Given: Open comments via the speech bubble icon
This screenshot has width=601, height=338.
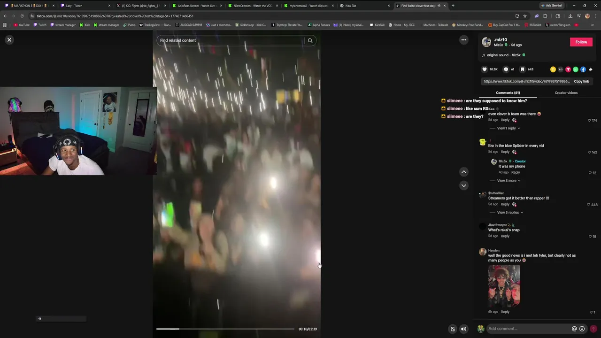Looking at the screenshot, I should click(506, 69).
